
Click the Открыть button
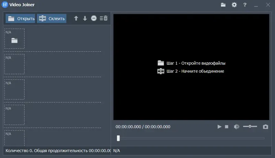(20, 19)
